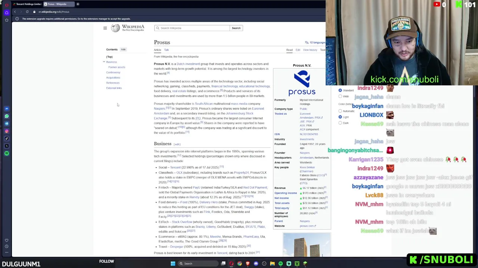Open TikTok in the Opera sidebar

click(7, 138)
